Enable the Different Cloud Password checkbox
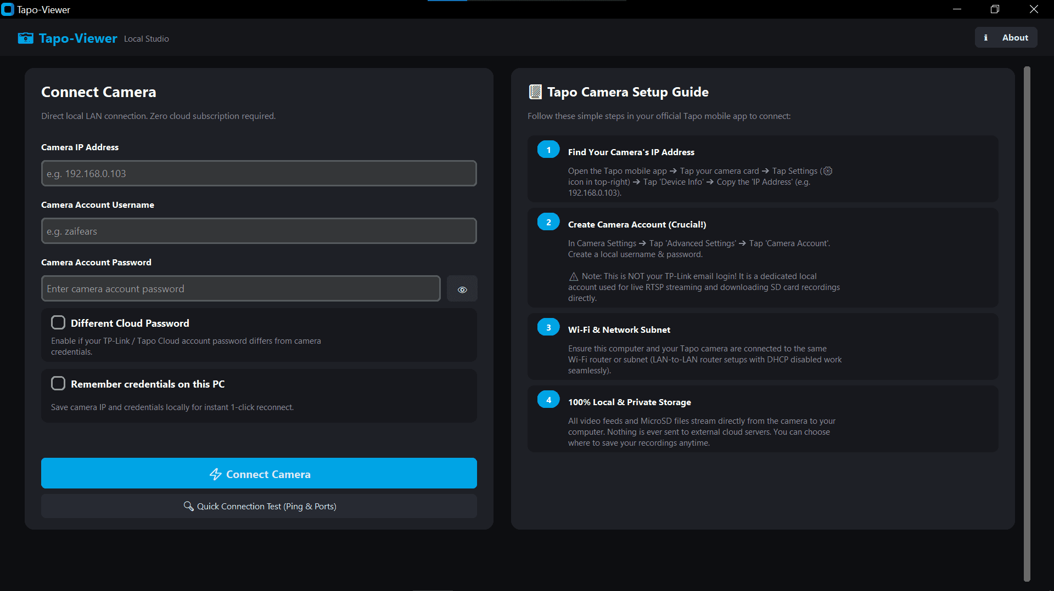Screen dimensions: 1054x591 click(58, 322)
